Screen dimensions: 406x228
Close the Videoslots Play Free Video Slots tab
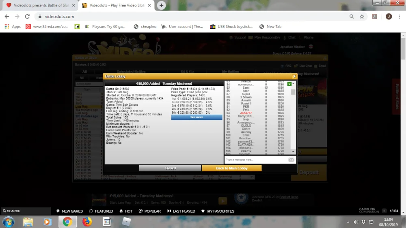[x=149, y=5]
